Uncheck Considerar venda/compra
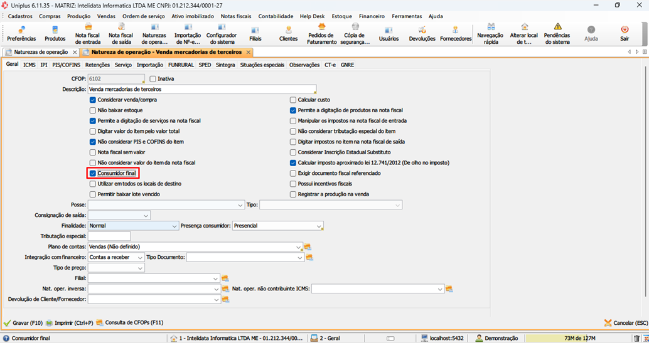This screenshot has height=343, width=649. click(x=93, y=100)
